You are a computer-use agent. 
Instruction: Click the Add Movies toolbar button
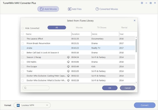pos(48,9)
